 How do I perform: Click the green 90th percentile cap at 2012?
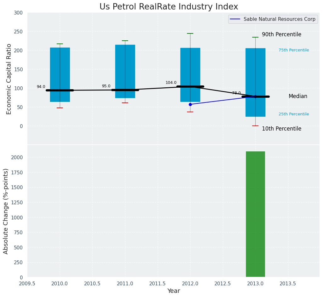point(190,33)
